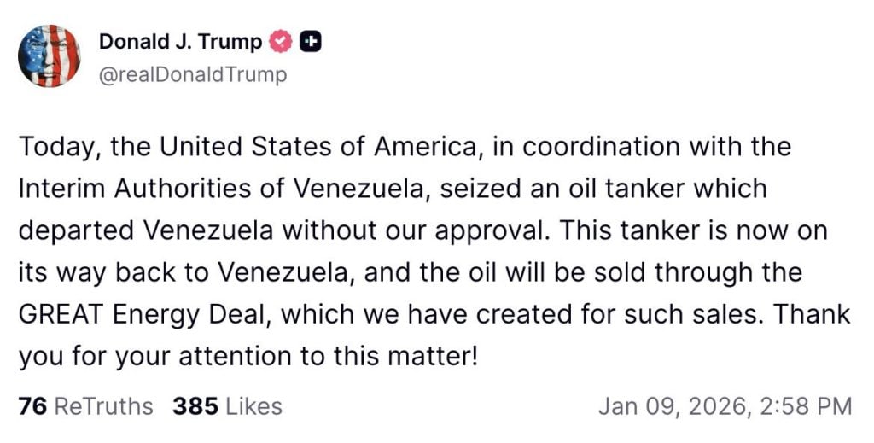Click Donald J. Trump's profile avatar
Screen dimensions: 874x443
(49, 55)
